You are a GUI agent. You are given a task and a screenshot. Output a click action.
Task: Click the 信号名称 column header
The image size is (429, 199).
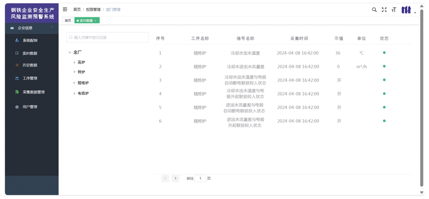[245, 39]
